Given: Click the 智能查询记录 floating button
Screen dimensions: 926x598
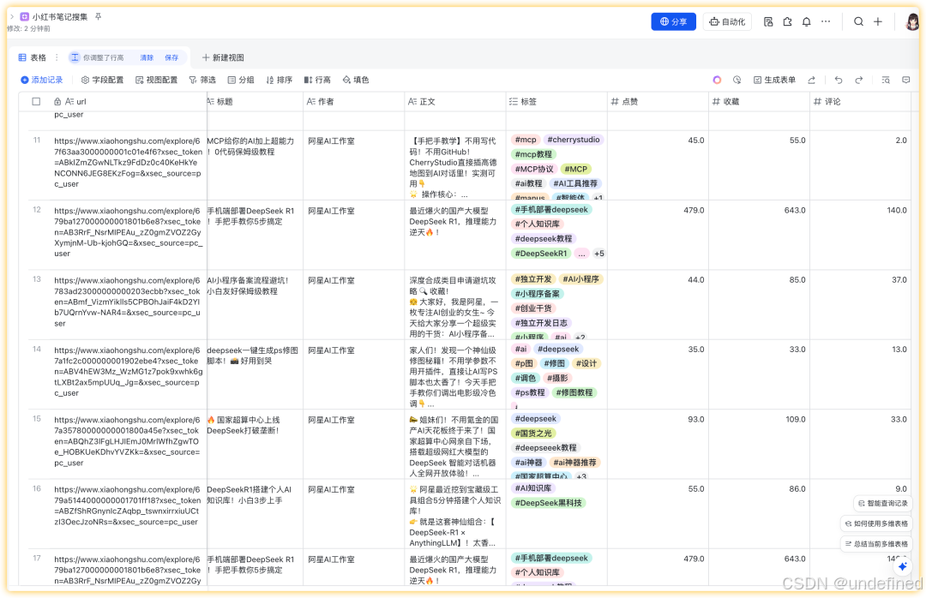Looking at the screenshot, I should click(882, 504).
